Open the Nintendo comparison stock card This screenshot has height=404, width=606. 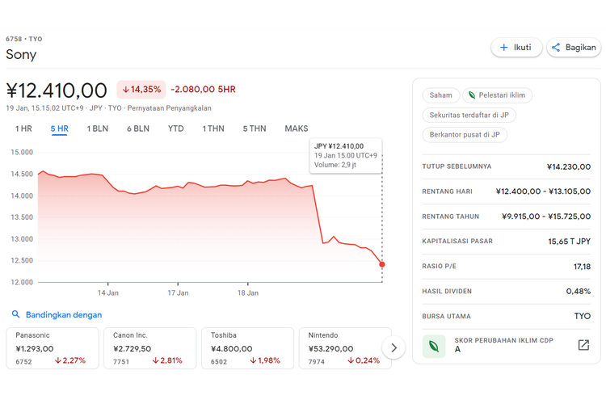point(343,348)
